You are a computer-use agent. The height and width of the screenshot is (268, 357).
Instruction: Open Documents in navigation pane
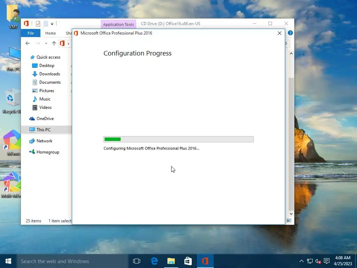[x=46, y=82]
